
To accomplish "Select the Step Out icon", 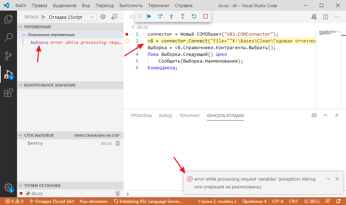I will [183, 16].
